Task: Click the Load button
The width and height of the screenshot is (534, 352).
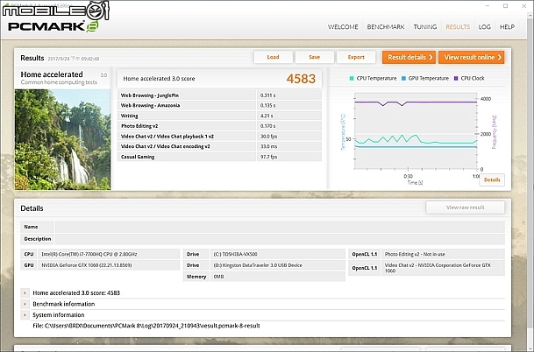Action: [273, 57]
